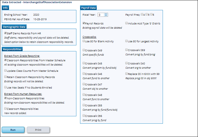The height and width of the screenshot is (137, 198).
Task: Decrease Fiscal Year with down arrow
Action: click(106, 16)
